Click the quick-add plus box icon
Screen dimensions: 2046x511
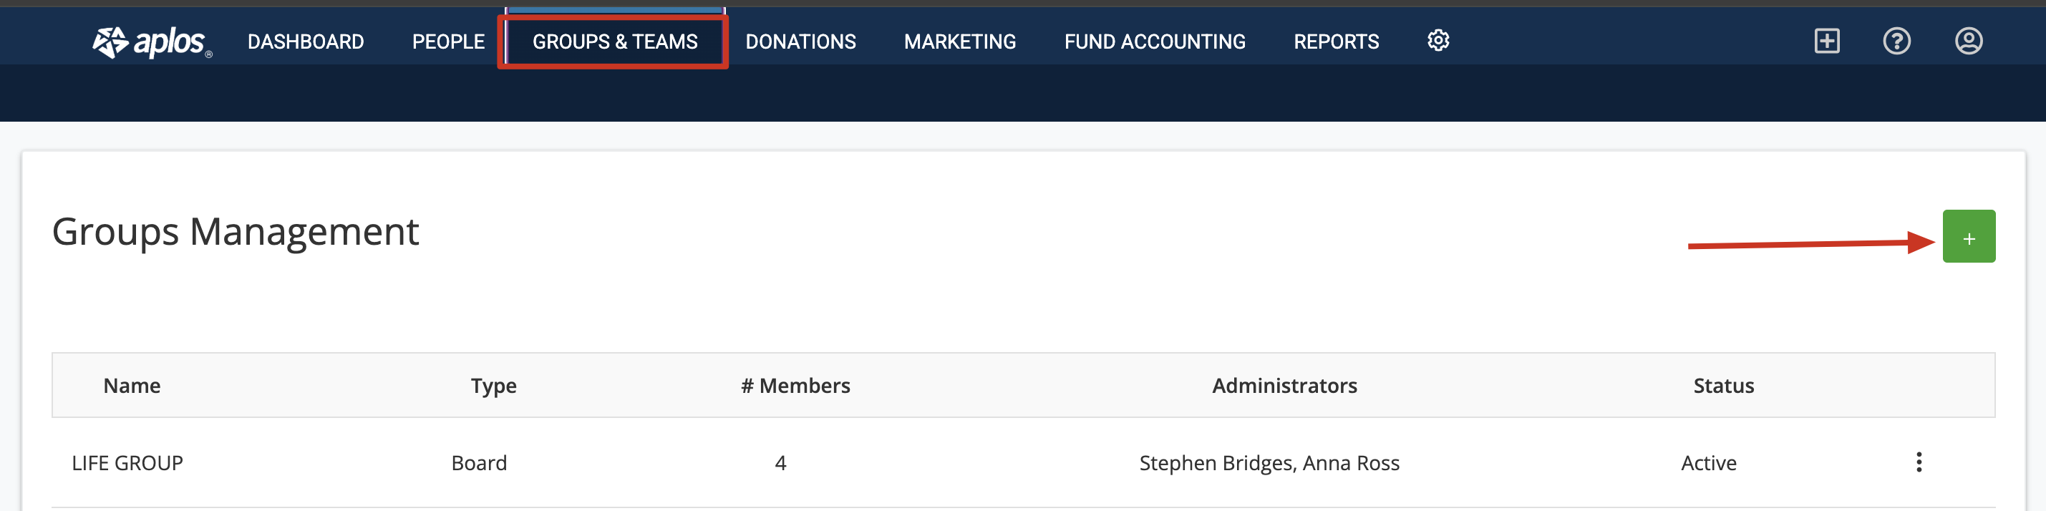1827,41
